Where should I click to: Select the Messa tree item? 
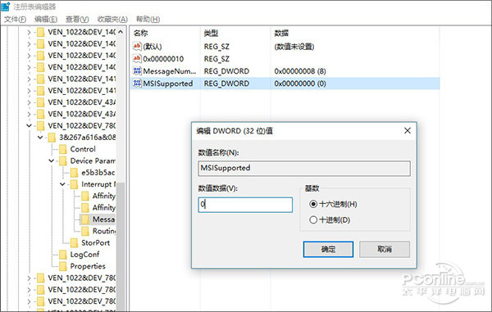(x=103, y=219)
